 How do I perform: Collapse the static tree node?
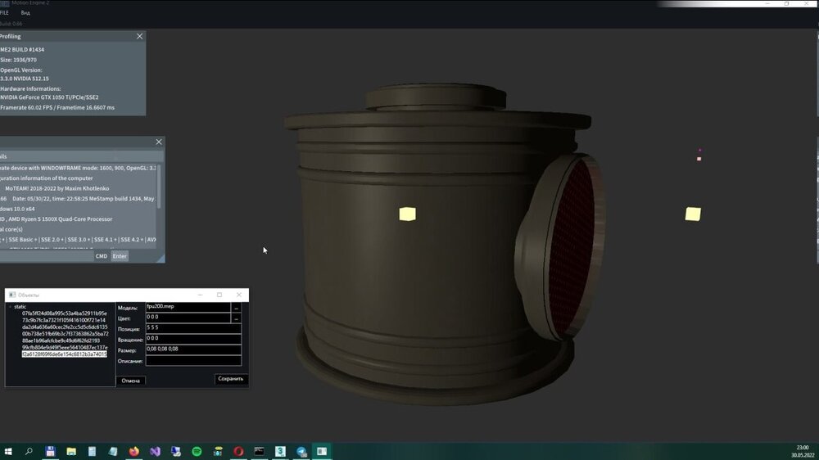pos(10,307)
